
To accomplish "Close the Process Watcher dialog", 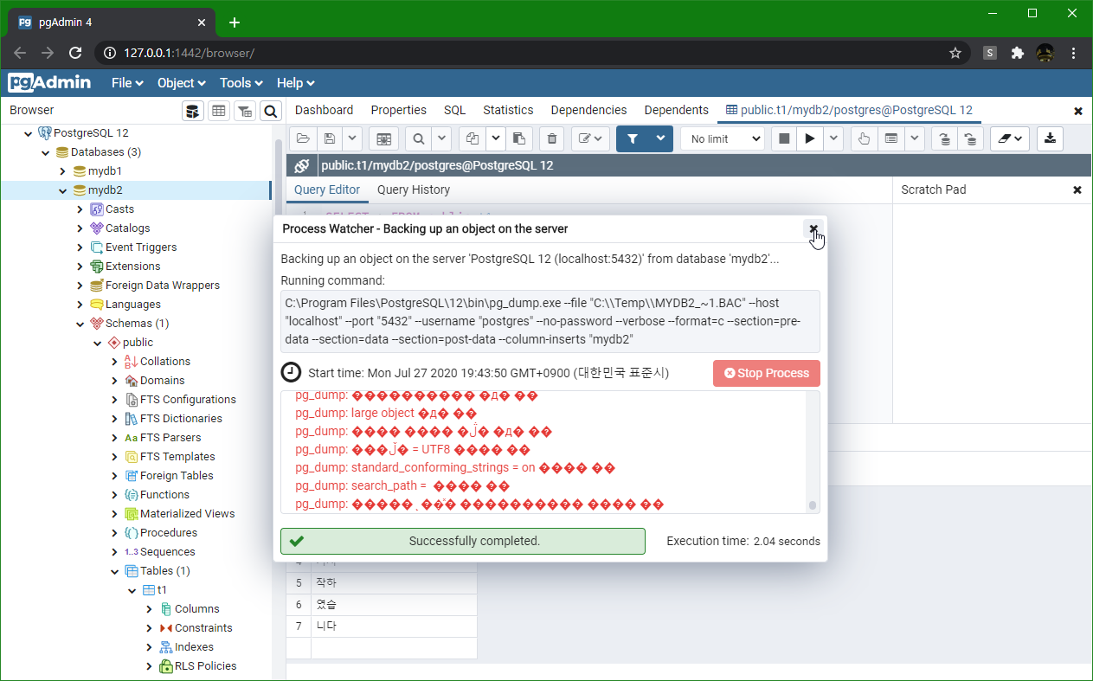I will pos(813,228).
